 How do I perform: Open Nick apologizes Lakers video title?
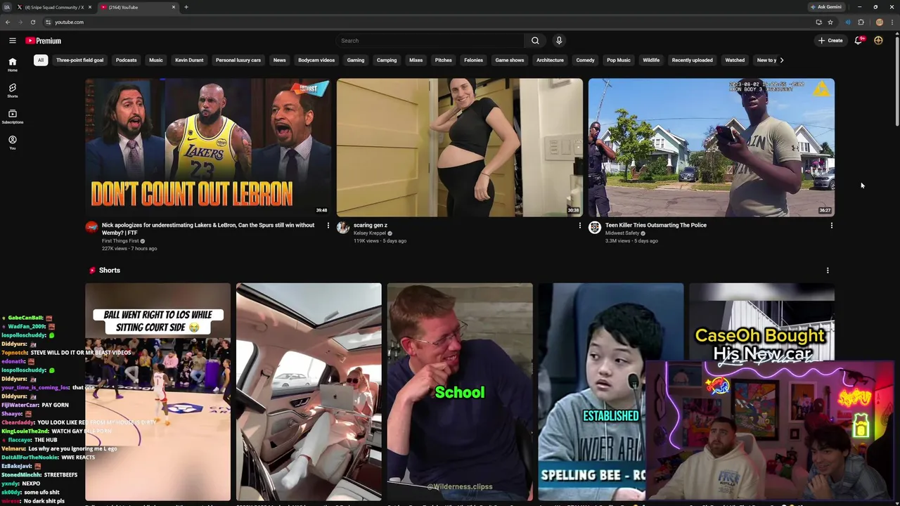coord(208,228)
